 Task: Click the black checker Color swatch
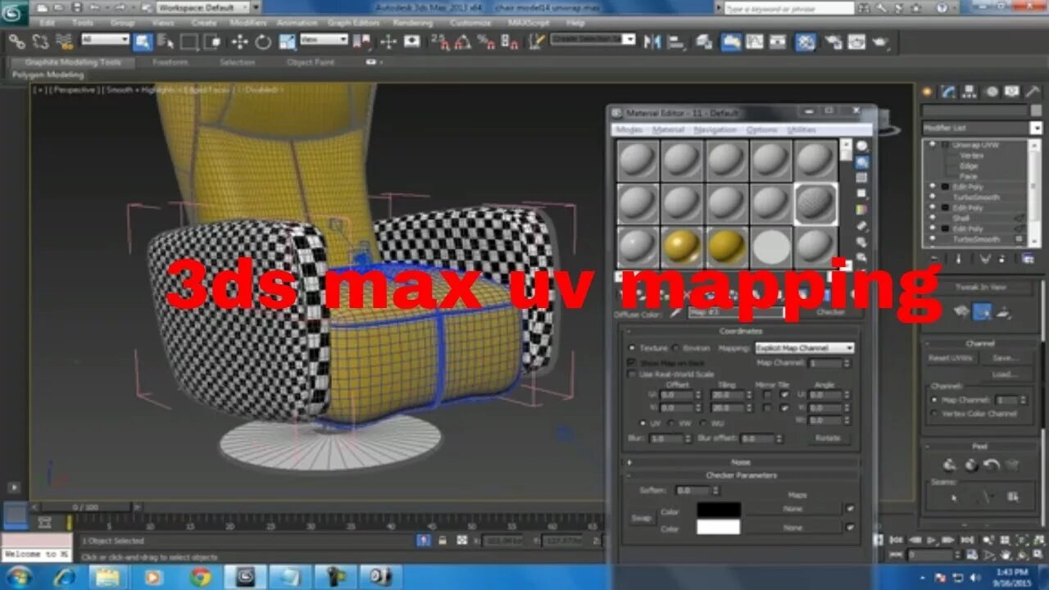pos(719,510)
